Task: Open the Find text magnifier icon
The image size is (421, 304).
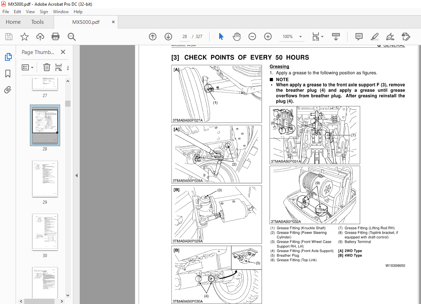Action: pyautogui.click(x=72, y=37)
